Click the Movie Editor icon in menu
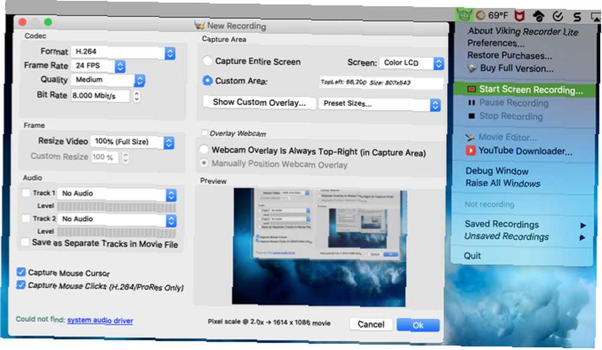The width and height of the screenshot is (602, 350). pos(470,137)
